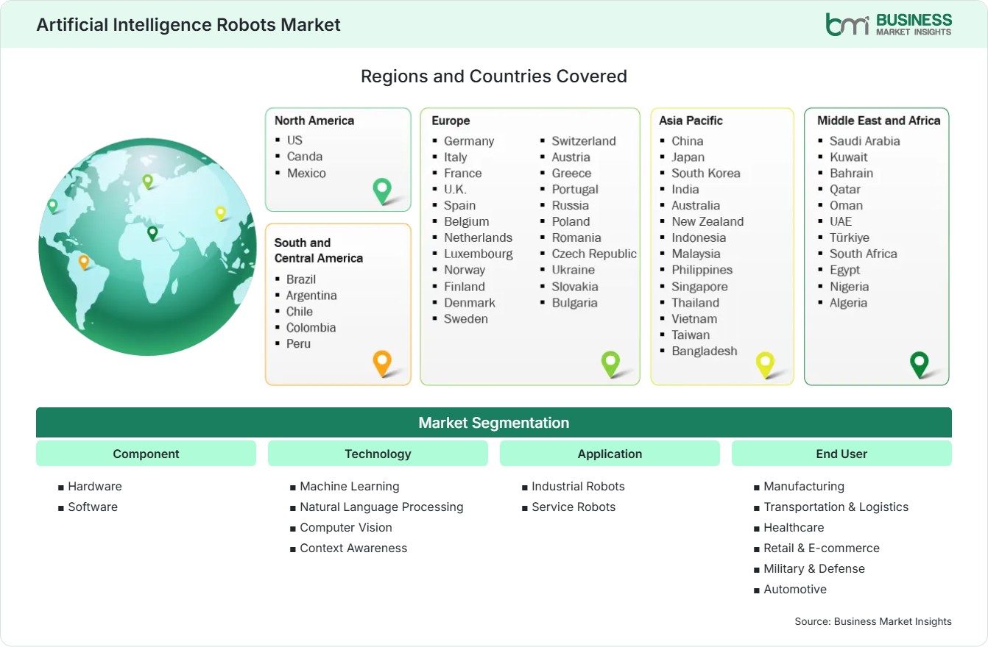Click Context Awareness under Technology

[x=353, y=548]
